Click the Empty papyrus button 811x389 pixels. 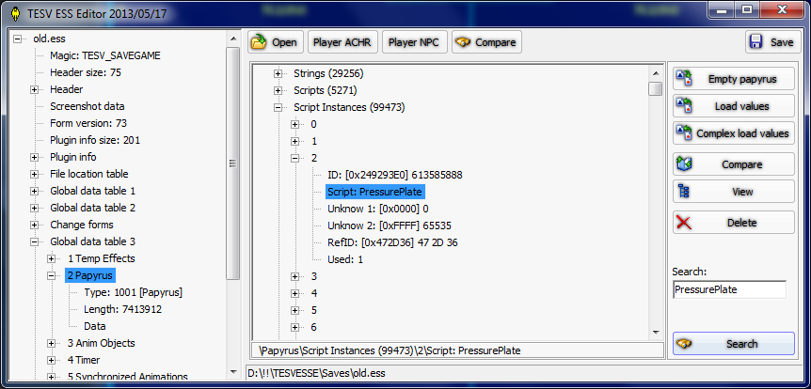[734, 79]
